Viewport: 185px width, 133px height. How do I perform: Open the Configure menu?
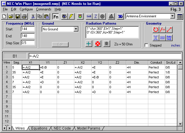pos(26,9)
